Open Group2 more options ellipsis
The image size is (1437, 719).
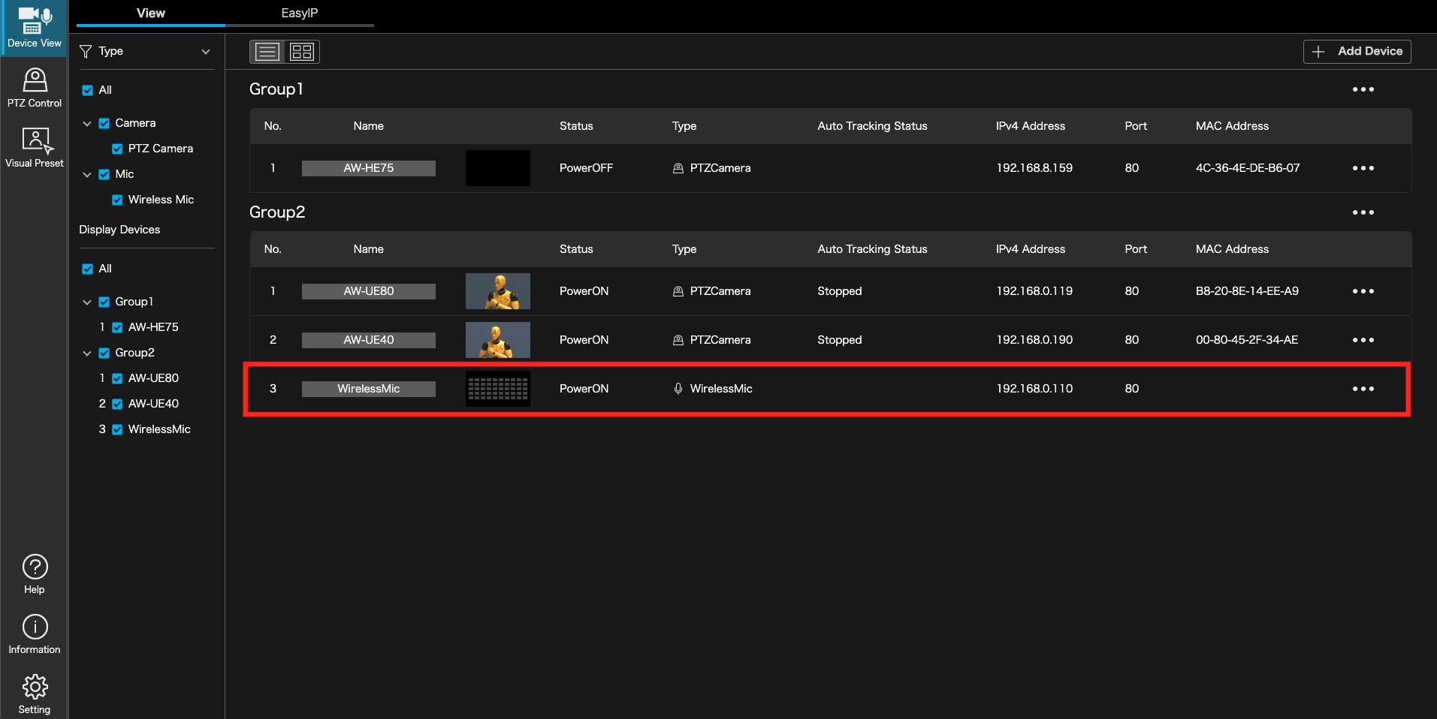[x=1363, y=212]
